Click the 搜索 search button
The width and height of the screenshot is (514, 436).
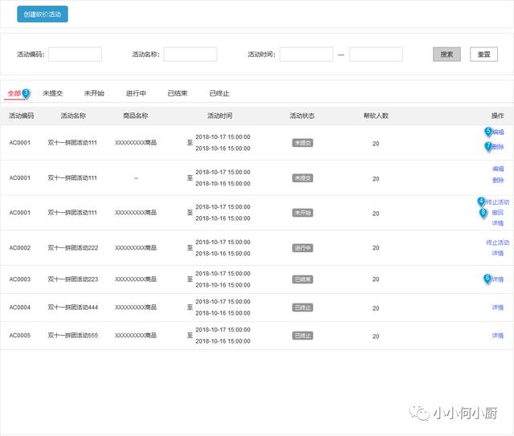(447, 55)
